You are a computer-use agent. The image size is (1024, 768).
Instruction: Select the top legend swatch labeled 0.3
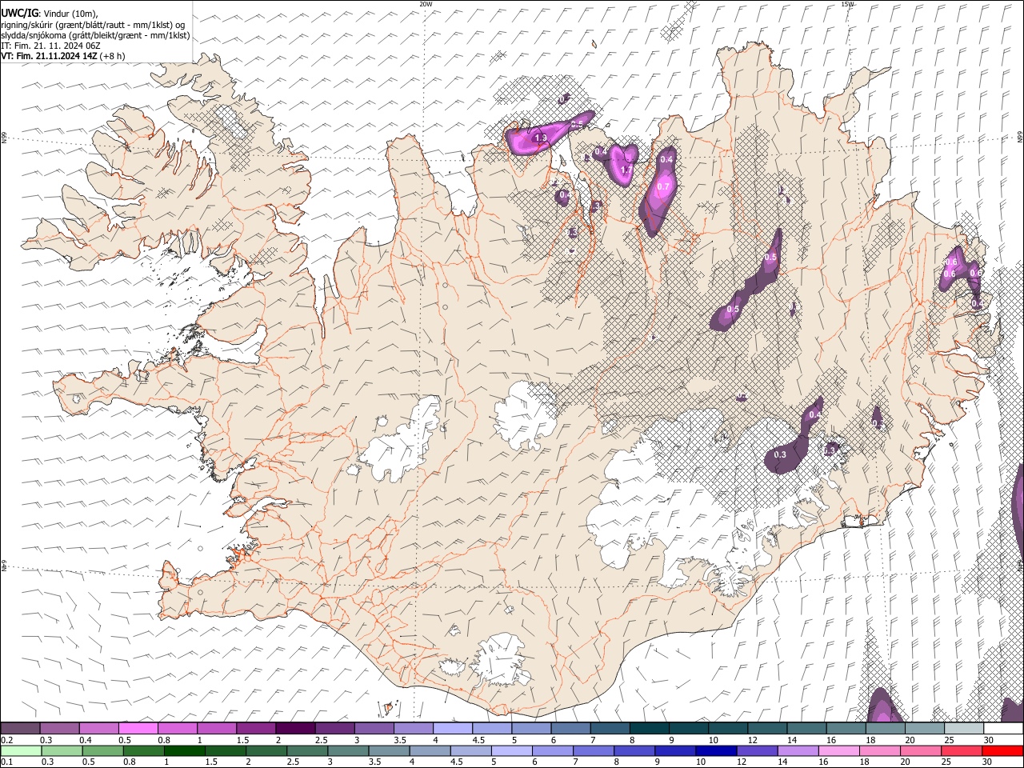coord(59,728)
